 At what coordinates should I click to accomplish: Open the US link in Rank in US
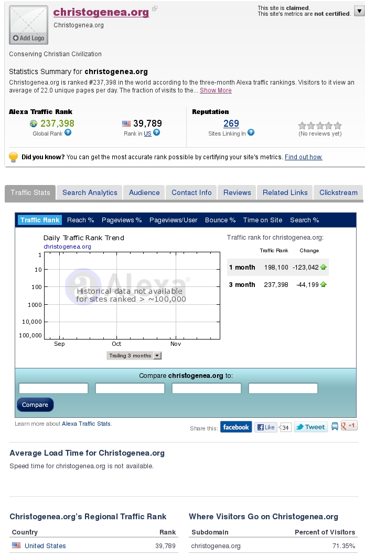pyautogui.click(x=148, y=133)
